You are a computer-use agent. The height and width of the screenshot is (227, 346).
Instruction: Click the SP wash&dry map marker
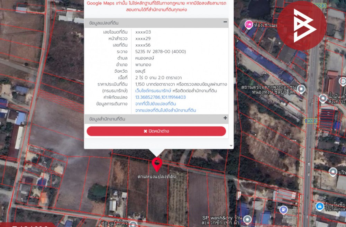(247, 219)
